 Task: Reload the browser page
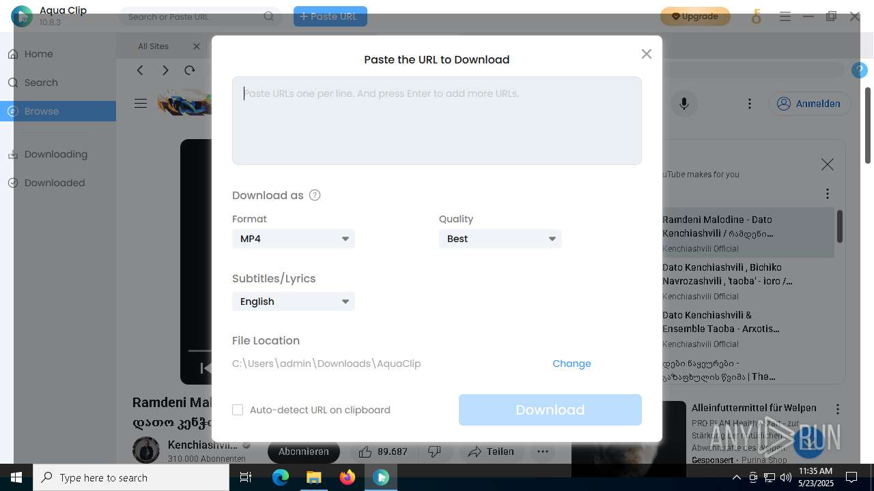(190, 70)
